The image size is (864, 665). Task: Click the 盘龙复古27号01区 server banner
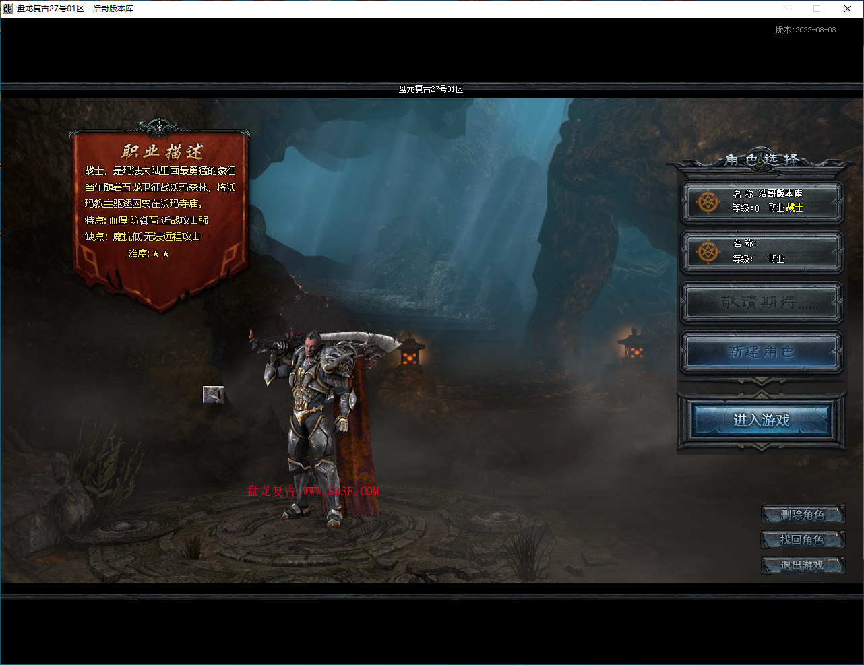(431, 89)
